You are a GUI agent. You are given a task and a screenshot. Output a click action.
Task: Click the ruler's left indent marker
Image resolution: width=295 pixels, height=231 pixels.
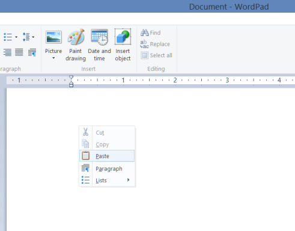[71, 85]
